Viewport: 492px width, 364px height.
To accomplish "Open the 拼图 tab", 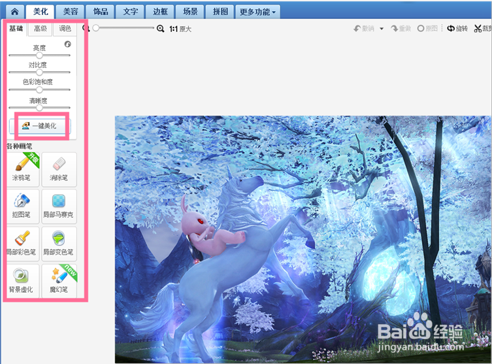I will 220,12.
